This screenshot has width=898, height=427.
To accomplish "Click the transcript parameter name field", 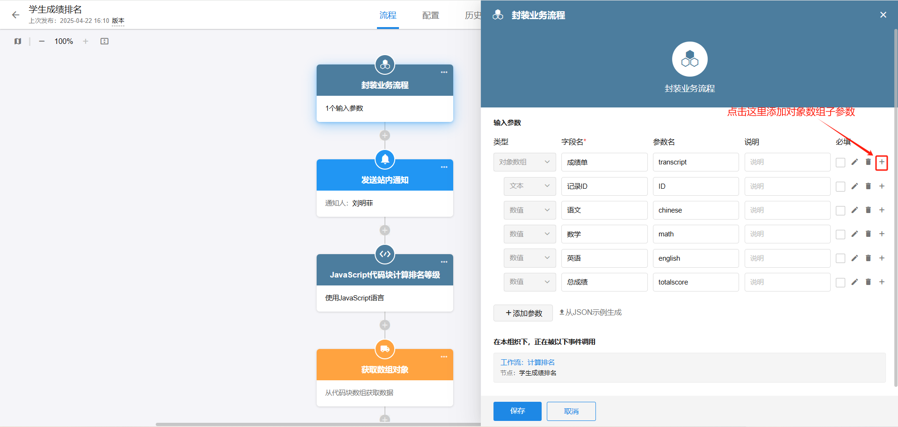I will tap(695, 162).
